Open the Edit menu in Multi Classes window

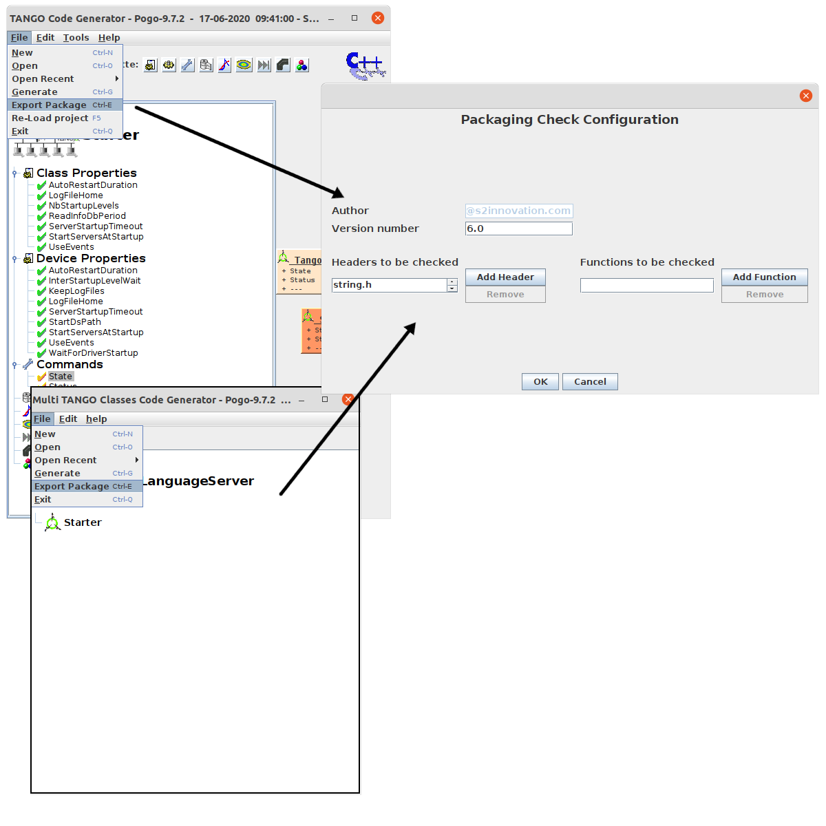(68, 419)
